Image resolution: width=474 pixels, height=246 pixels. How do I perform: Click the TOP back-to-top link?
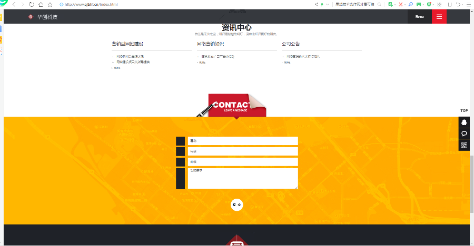click(x=464, y=111)
